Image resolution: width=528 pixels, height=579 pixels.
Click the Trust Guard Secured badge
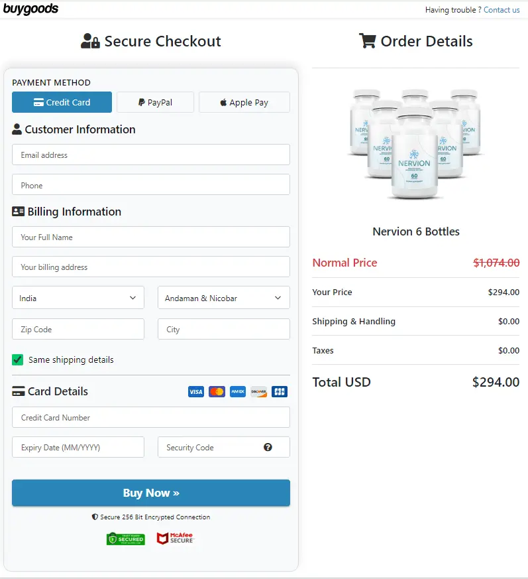tap(126, 539)
